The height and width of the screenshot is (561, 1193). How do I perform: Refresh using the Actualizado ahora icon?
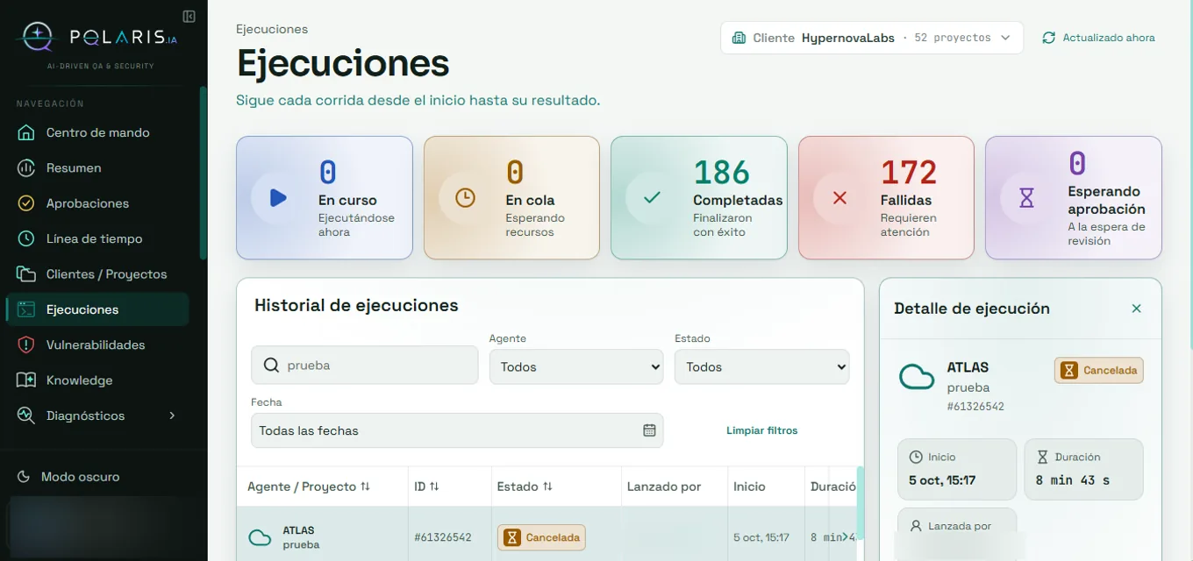click(x=1048, y=38)
